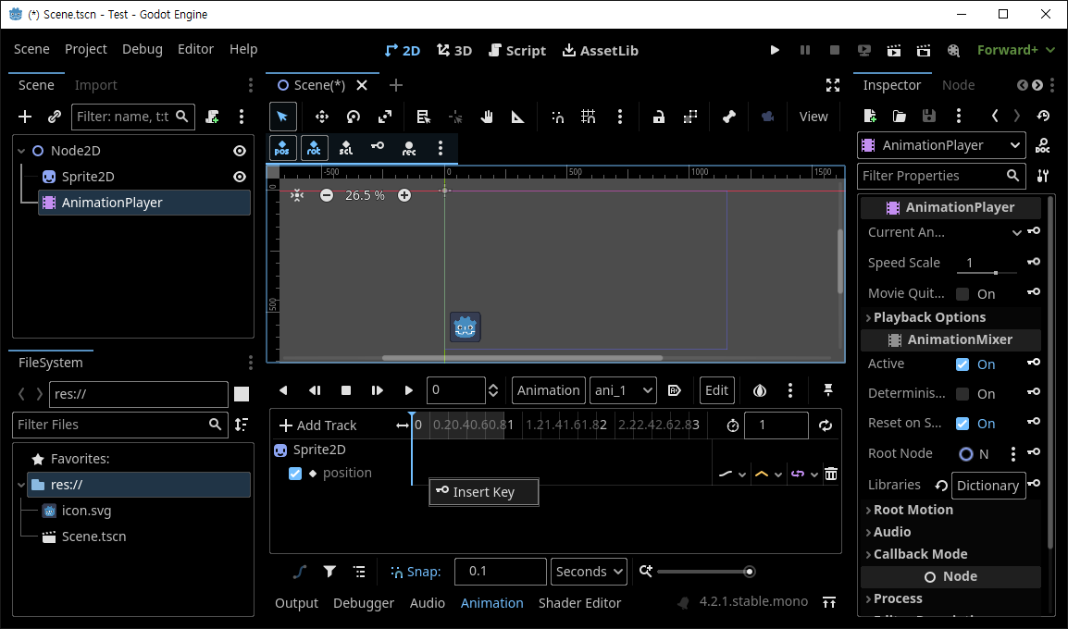Screen dimensions: 1068x629
Task: Enable Movie Quit On Finish checkbox
Action: pyautogui.click(x=962, y=294)
